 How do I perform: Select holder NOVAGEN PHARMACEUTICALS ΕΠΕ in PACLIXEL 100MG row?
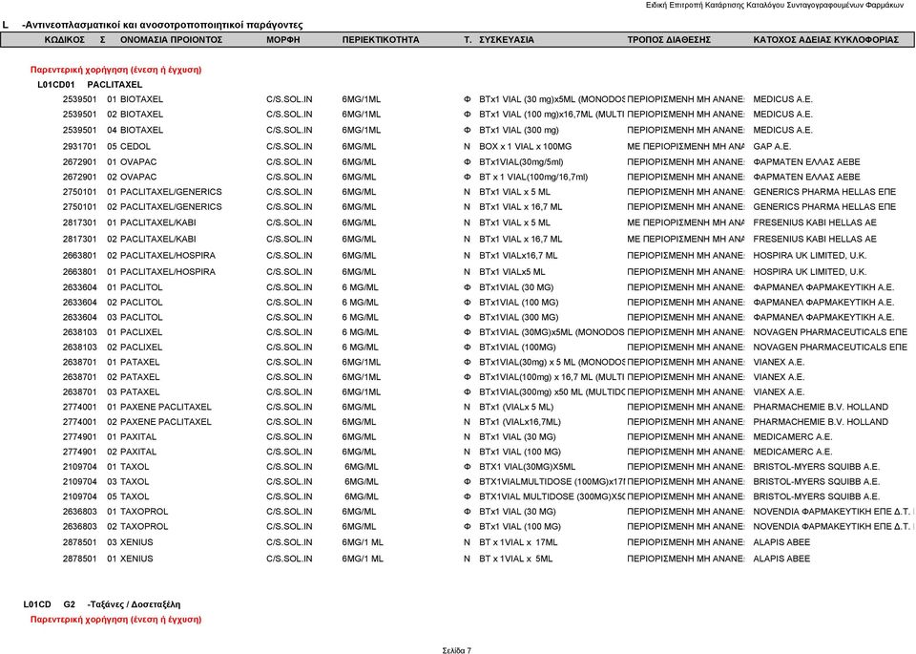[x=830, y=348]
